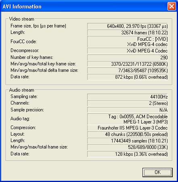This screenshot has width=178, height=182.
Task: Select the Compression Fraunhofer IIS codec field
Action: (128, 128)
